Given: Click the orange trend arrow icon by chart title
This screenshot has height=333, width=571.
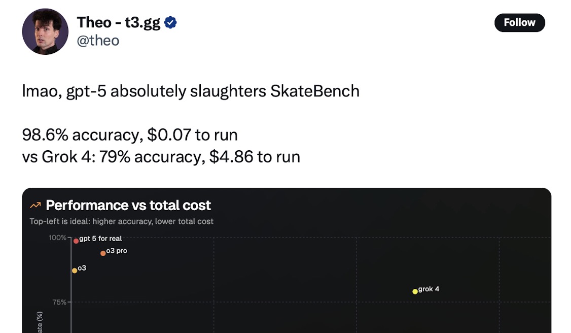Looking at the screenshot, I should (x=35, y=206).
